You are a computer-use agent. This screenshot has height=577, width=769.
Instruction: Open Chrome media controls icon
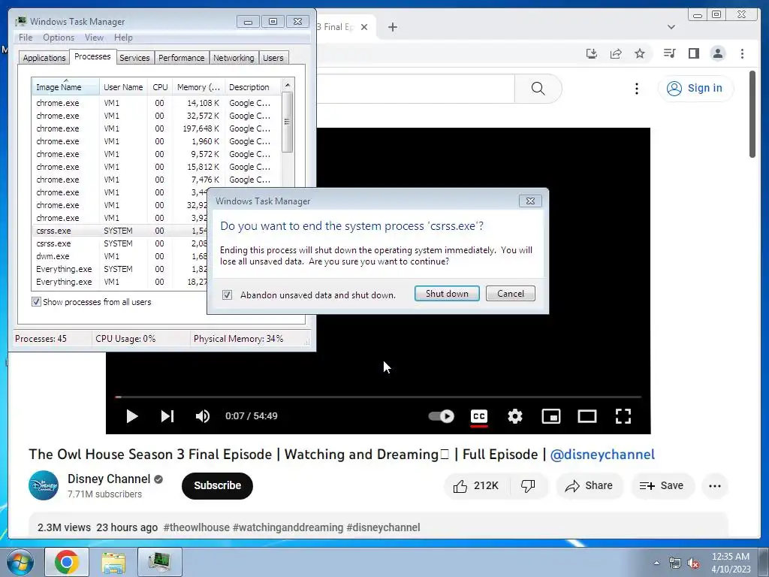click(x=669, y=53)
